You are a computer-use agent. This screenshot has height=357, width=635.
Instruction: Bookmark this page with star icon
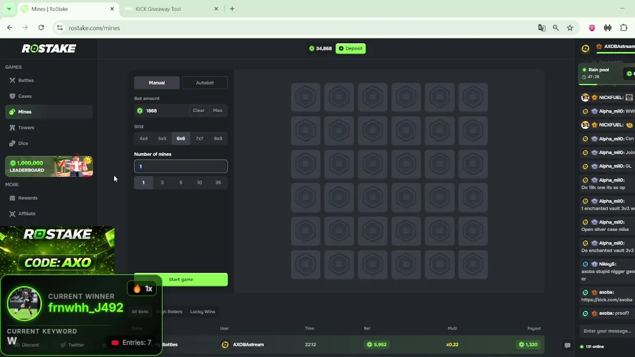tap(570, 28)
